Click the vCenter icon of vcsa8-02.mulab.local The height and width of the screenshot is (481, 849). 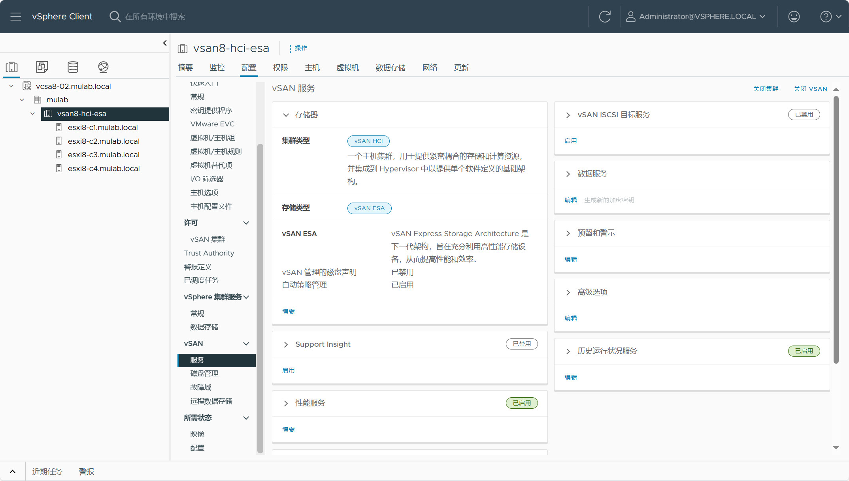pos(27,86)
